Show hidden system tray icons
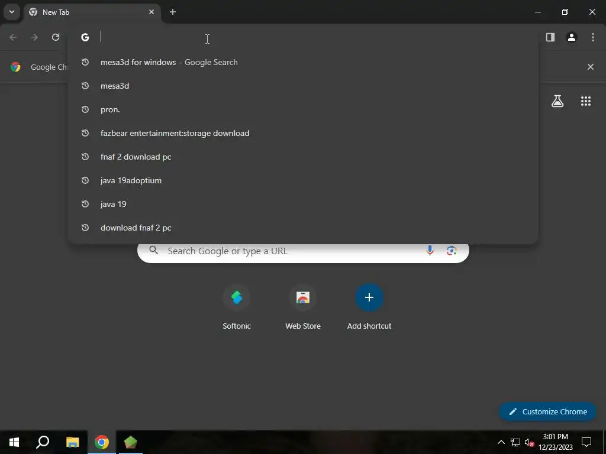Image resolution: width=606 pixels, height=454 pixels. coord(501,442)
